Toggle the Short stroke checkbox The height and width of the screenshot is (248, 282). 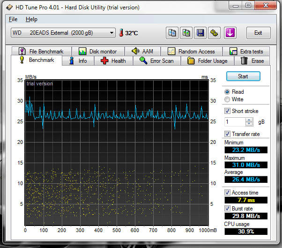(228, 111)
